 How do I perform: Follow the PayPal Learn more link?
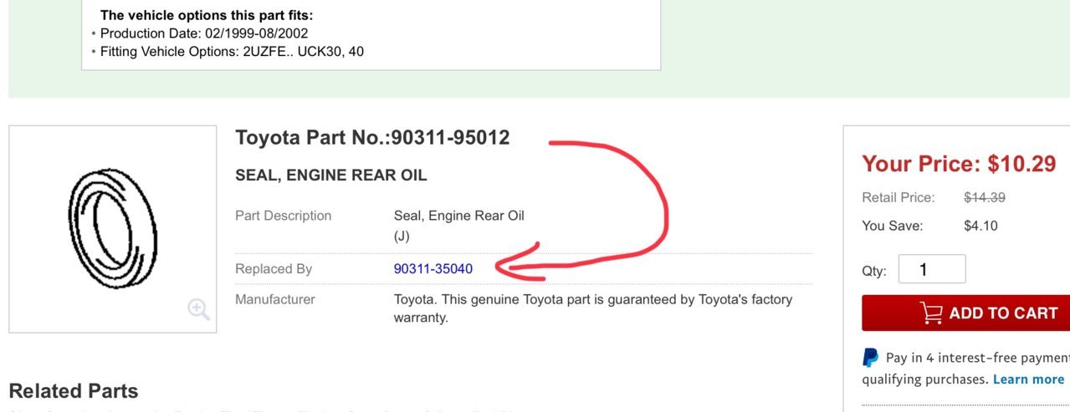click(1028, 379)
